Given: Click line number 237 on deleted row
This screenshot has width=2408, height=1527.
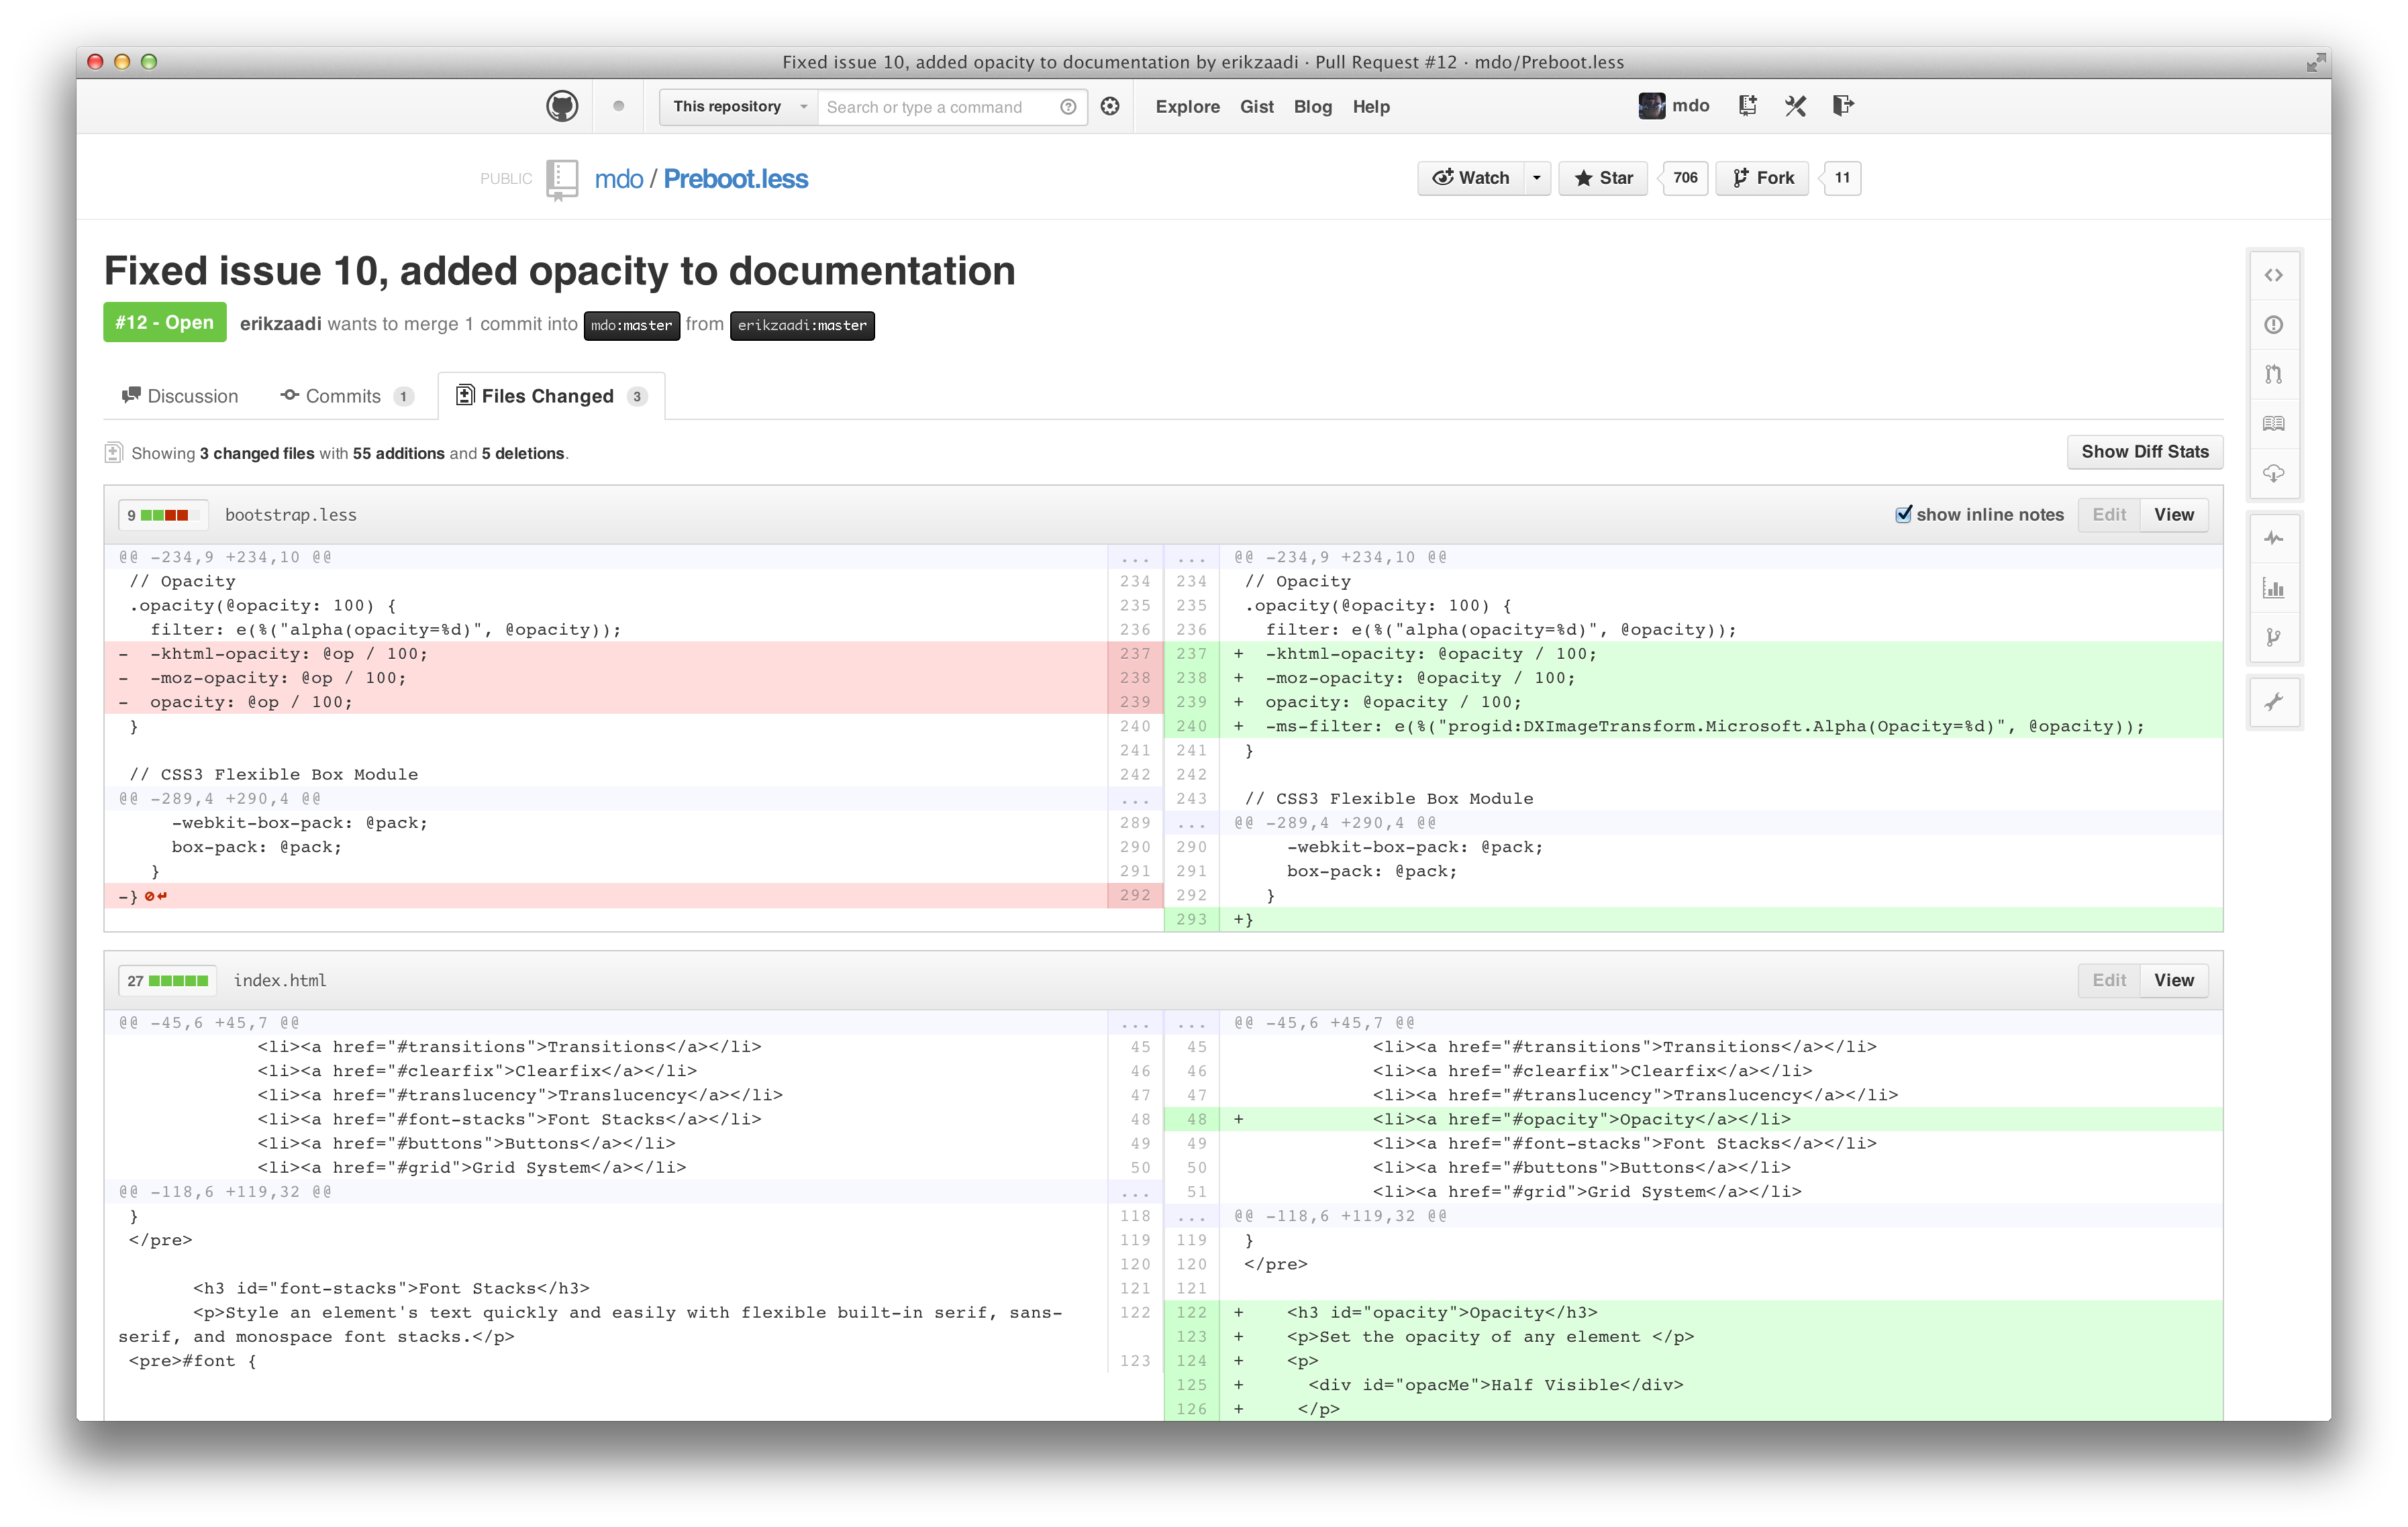Looking at the screenshot, I should (x=1135, y=654).
